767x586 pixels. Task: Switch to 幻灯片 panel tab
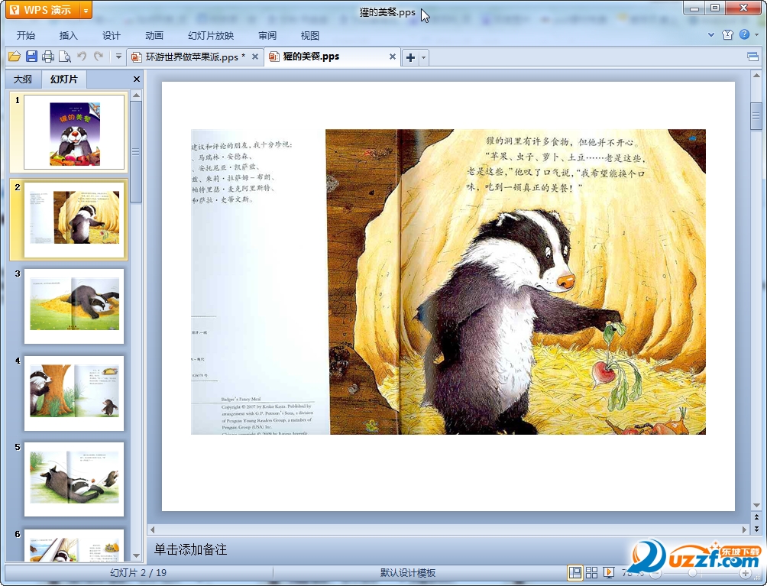coord(64,79)
